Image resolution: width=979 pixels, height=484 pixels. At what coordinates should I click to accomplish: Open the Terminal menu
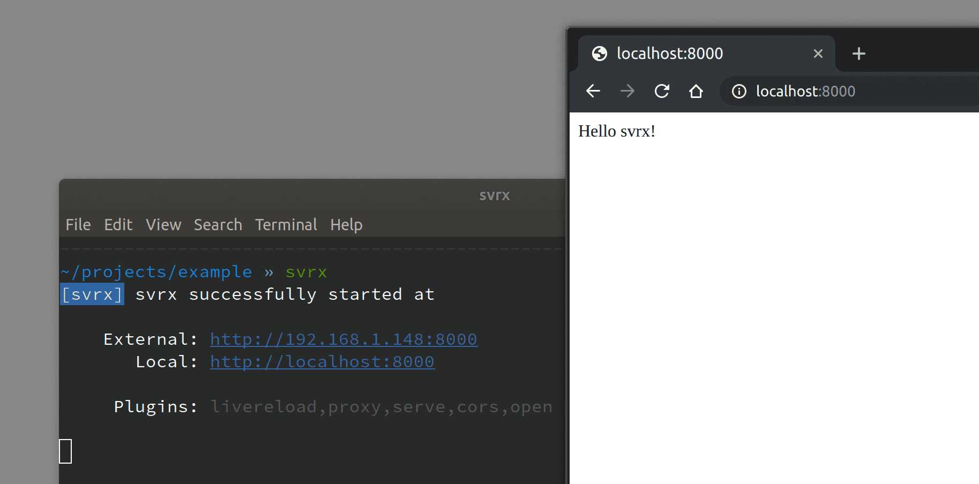click(286, 224)
